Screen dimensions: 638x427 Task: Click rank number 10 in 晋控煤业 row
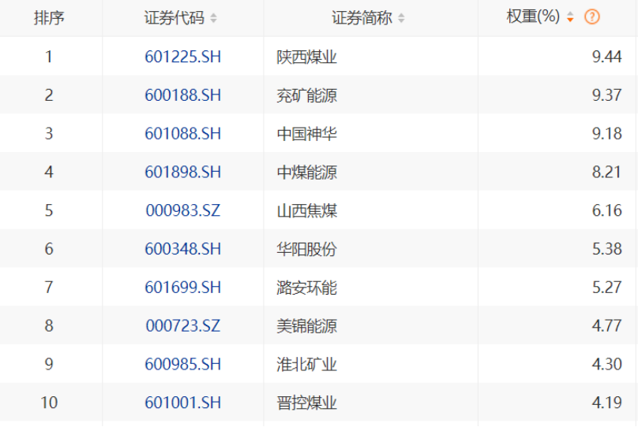pos(49,403)
